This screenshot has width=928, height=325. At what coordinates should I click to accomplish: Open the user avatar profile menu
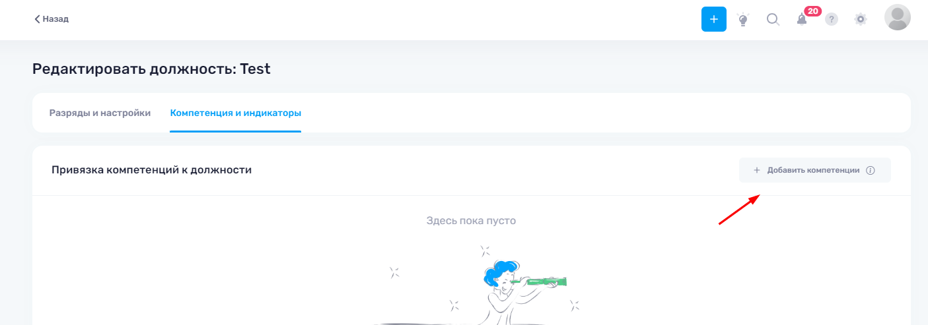897,18
